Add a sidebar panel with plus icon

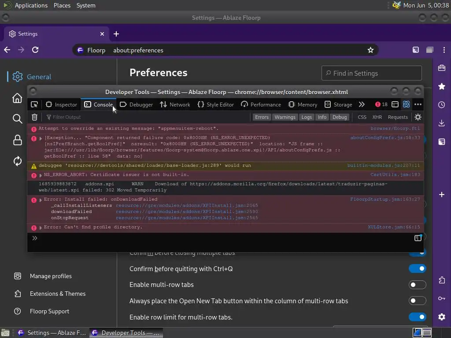(442, 195)
